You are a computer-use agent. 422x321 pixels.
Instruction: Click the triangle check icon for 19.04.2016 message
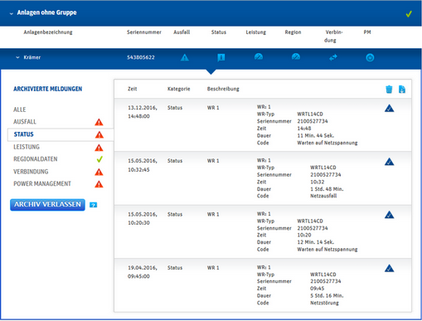pos(390,268)
